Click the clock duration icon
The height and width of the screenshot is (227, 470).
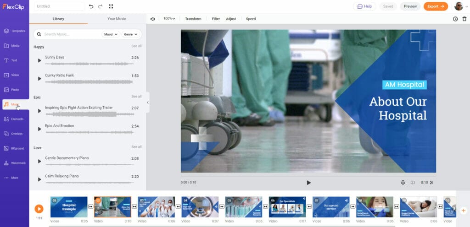click(455, 19)
